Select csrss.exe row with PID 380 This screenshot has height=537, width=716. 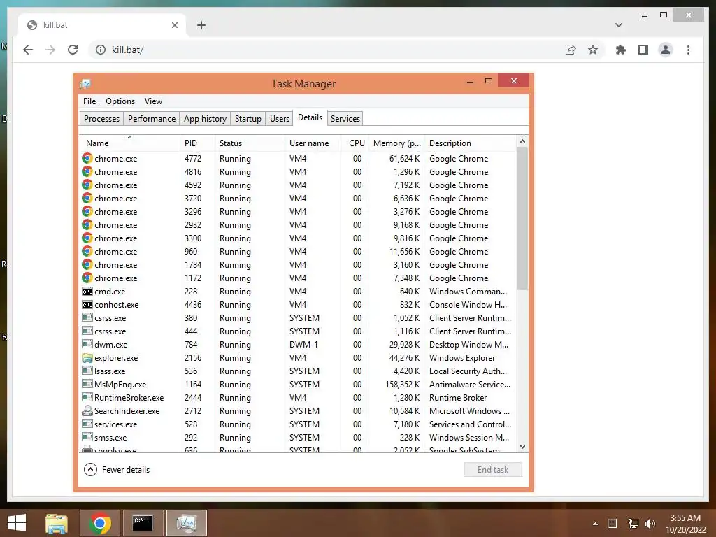(x=298, y=318)
